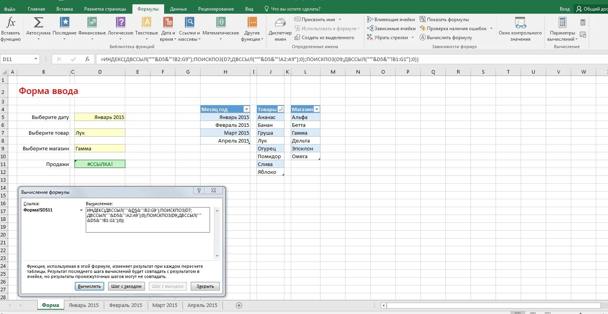
Task: Select the 'Лук' product input cell D7
Action: point(100,133)
